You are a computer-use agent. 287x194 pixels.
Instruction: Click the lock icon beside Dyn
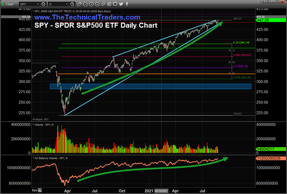coord(40,190)
